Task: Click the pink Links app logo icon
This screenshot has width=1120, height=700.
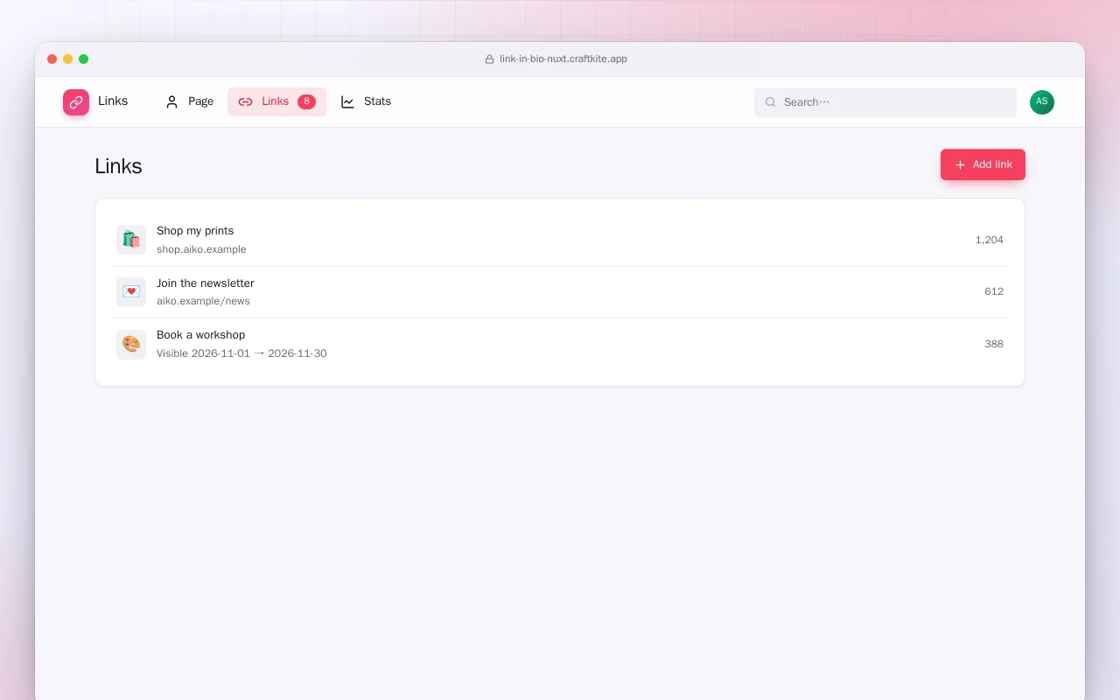Action: pos(76,102)
